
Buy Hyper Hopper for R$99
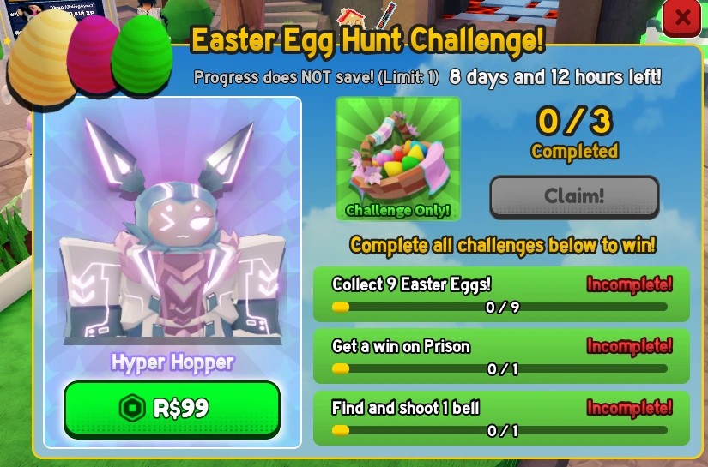pos(172,410)
